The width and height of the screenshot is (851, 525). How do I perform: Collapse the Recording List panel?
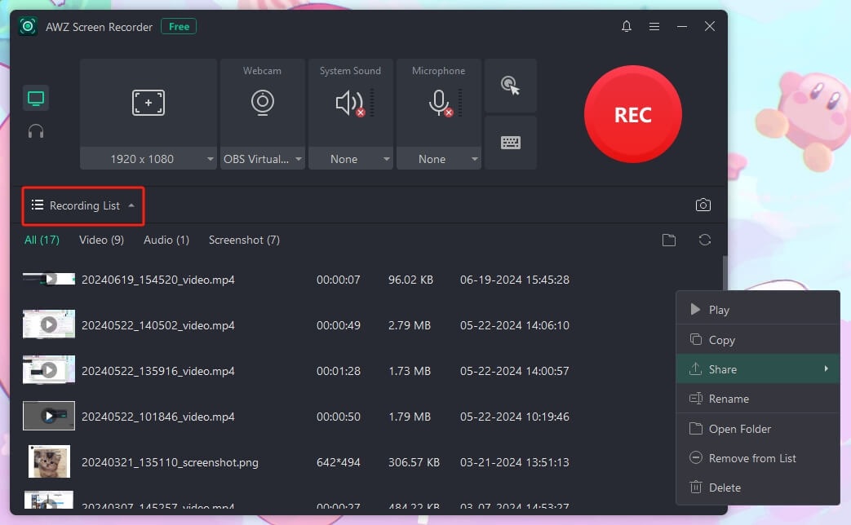click(83, 205)
